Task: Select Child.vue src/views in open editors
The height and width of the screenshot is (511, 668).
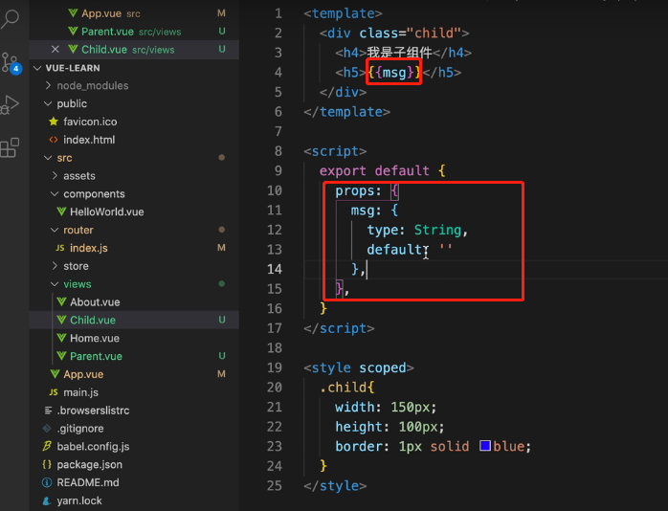Action: tap(134, 50)
